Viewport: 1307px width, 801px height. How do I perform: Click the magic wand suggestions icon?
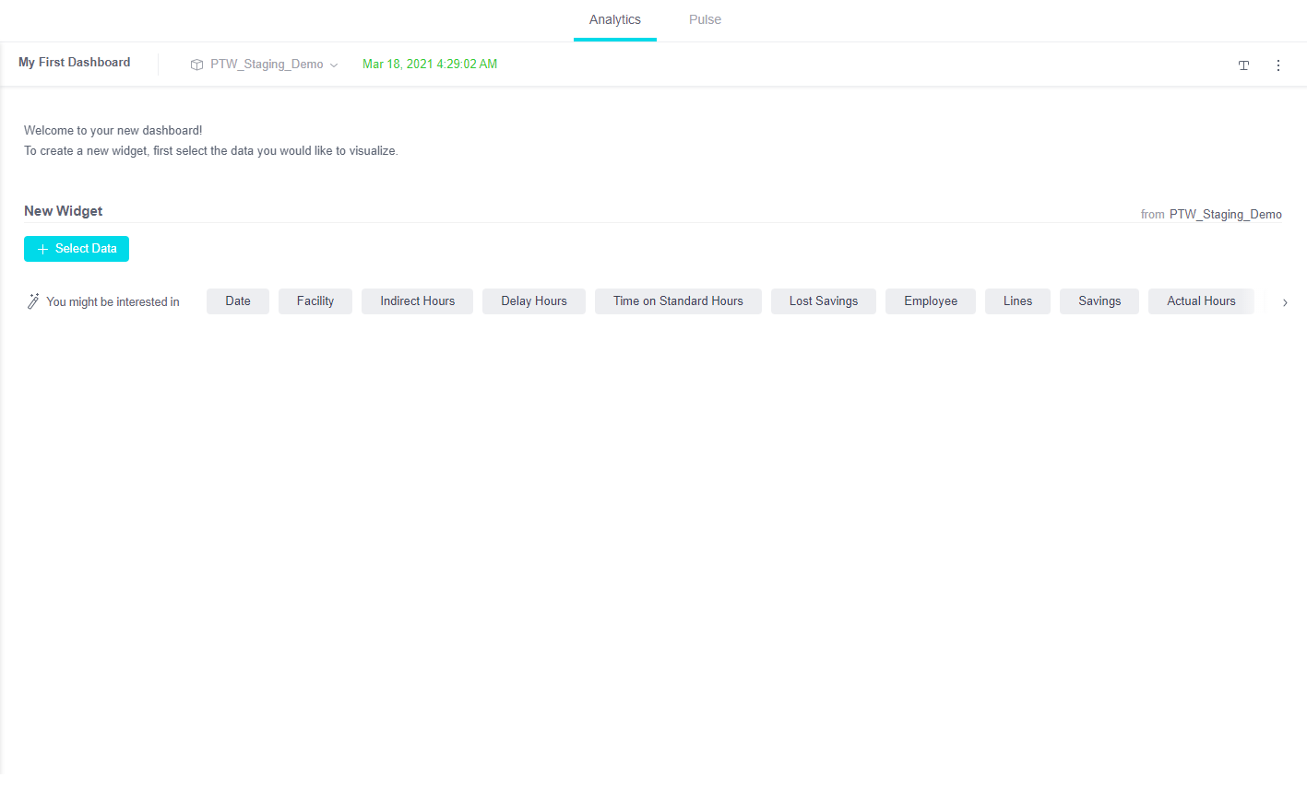click(33, 301)
